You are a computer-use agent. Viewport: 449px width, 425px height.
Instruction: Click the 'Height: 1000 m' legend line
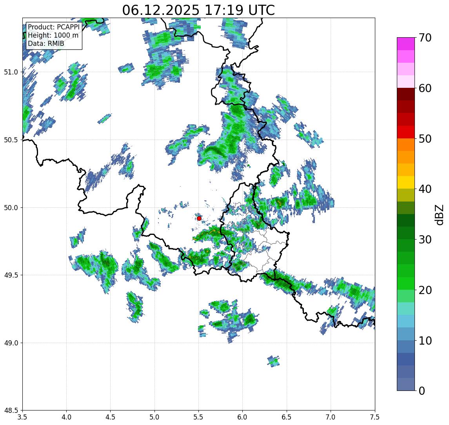[53, 35]
